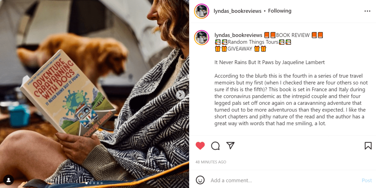This screenshot has width=376, height=188.
Task: Open lyndas_bookreviews username in the caption
Action: 238,35
